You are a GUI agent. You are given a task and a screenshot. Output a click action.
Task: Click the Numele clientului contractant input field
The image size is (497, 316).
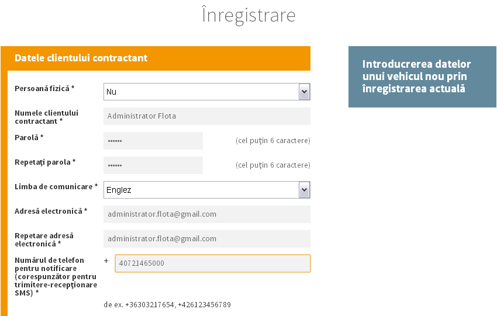206,116
